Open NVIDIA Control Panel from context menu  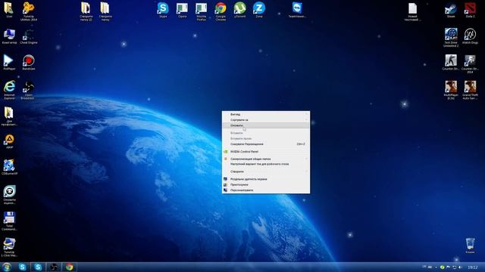click(x=266, y=152)
